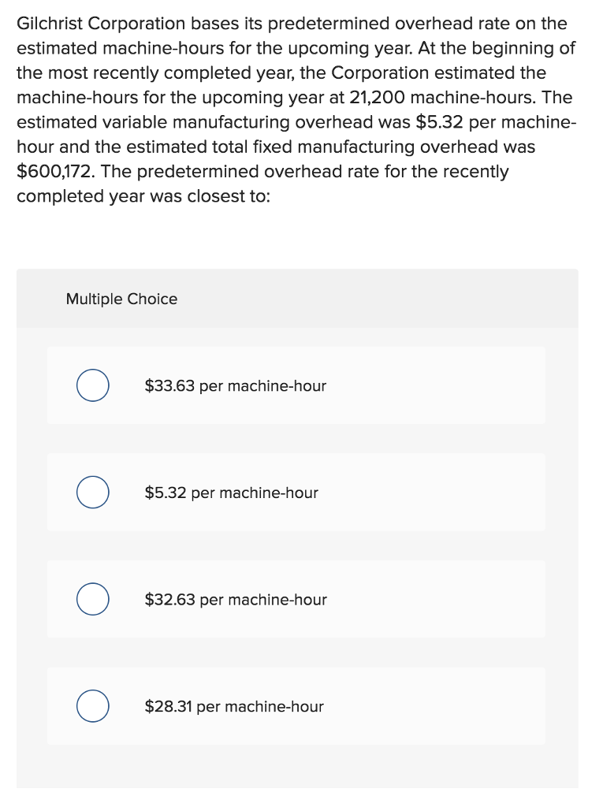Pick the $28.31 per machine-hour radio button

tap(92, 707)
